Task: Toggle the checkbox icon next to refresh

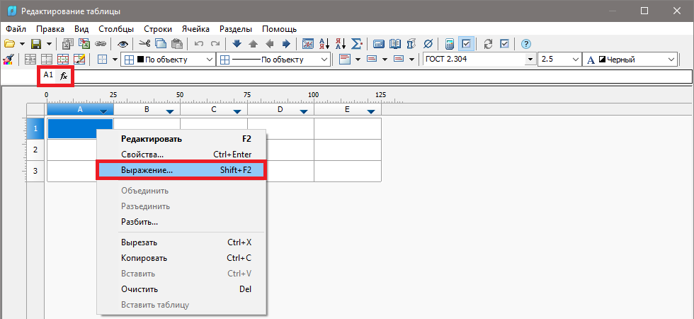Action: coord(504,44)
